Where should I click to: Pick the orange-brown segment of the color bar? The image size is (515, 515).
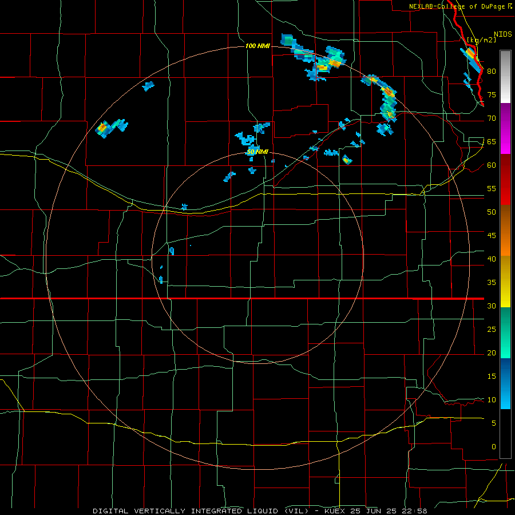pos(505,230)
